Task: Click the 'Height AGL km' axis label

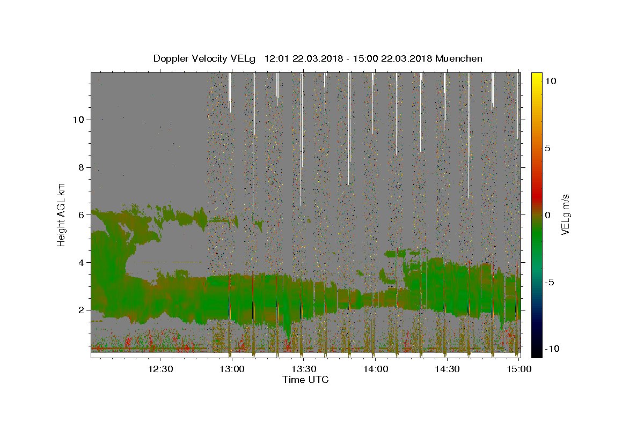Action: 62,214
